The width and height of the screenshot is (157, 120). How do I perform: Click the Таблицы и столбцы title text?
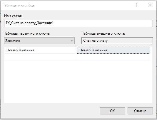[19, 5]
